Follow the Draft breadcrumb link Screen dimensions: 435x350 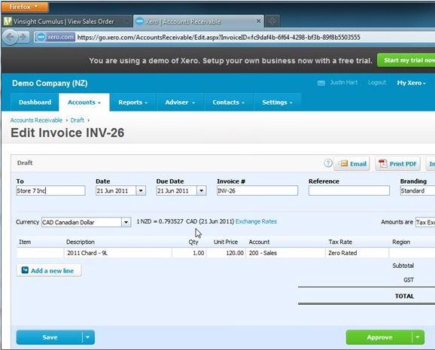[77, 120]
